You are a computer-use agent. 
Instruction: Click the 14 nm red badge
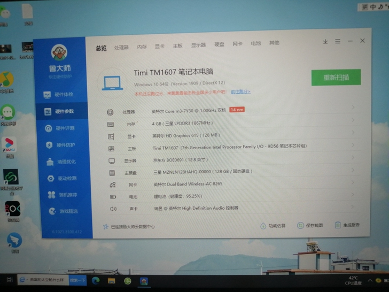tap(237, 110)
